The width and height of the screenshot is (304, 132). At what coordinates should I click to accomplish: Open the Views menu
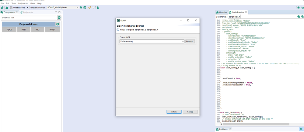coord(33,3)
